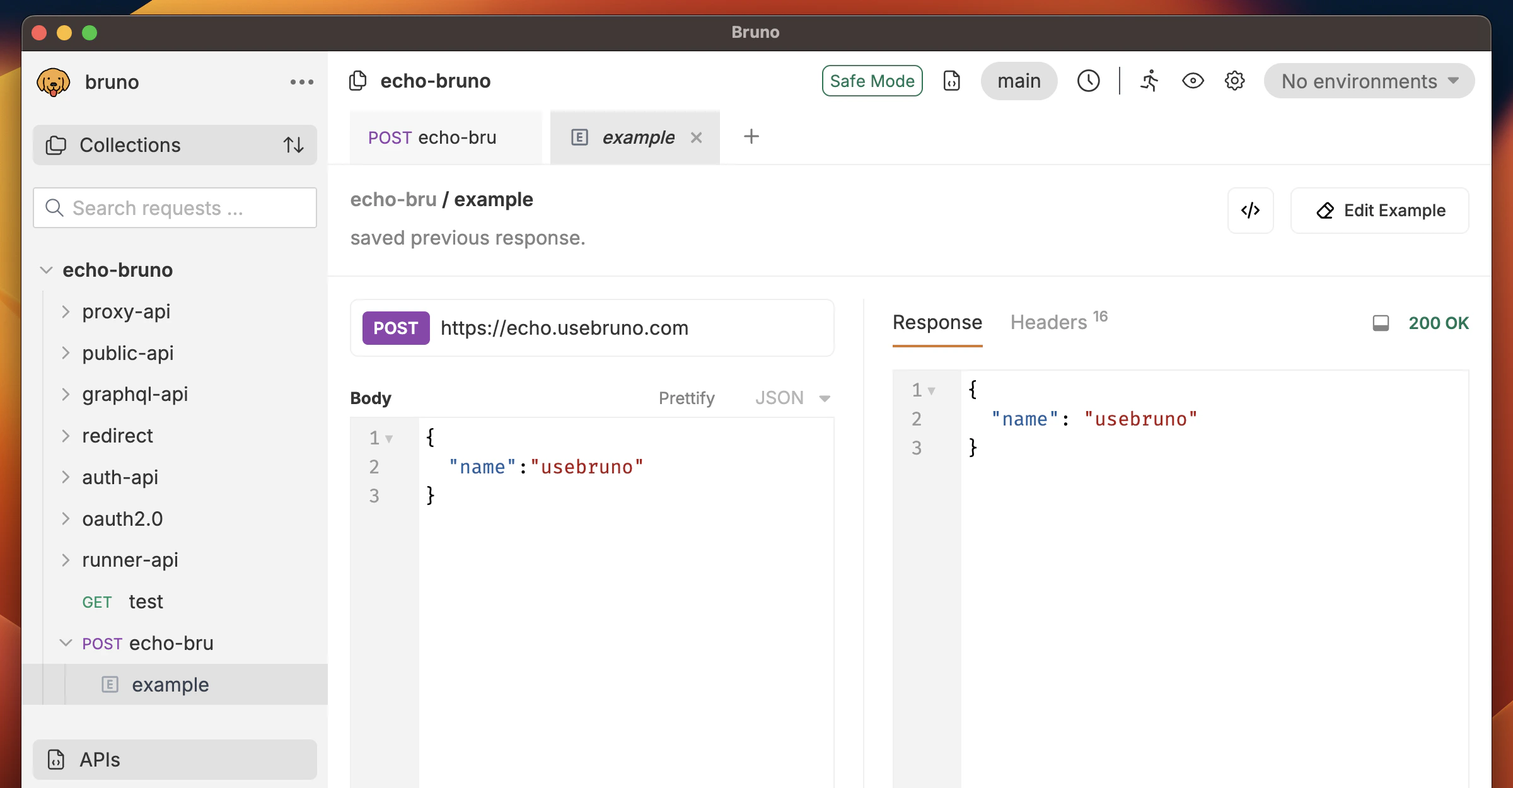
Task: Open the No environments dropdown
Action: [1369, 81]
